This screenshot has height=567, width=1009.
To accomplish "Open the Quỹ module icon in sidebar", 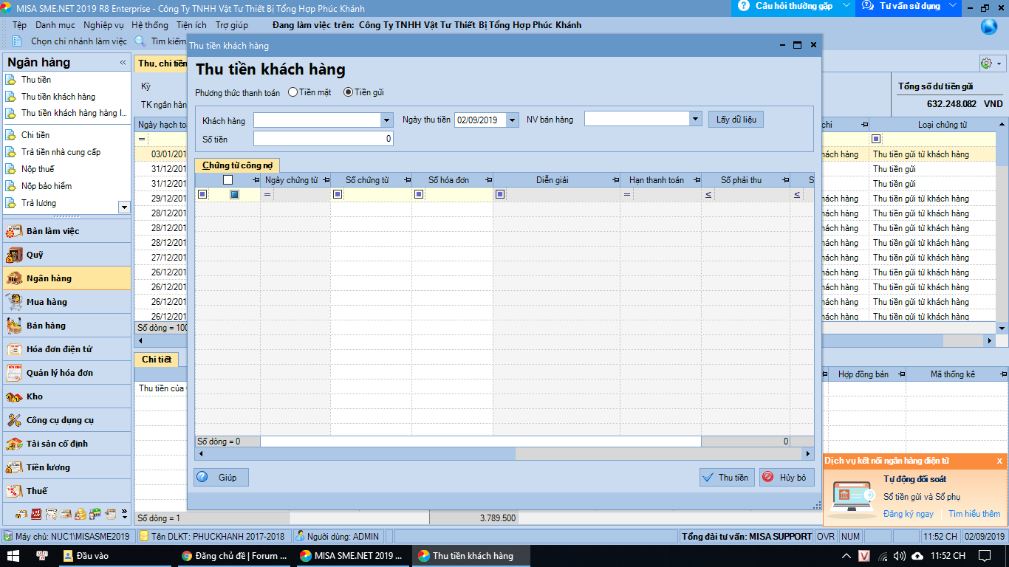I will (x=14, y=255).
